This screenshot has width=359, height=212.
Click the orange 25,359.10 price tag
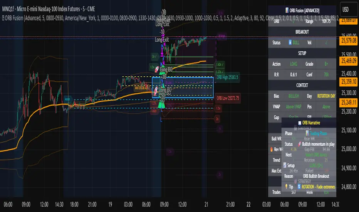tap(348, 82)
